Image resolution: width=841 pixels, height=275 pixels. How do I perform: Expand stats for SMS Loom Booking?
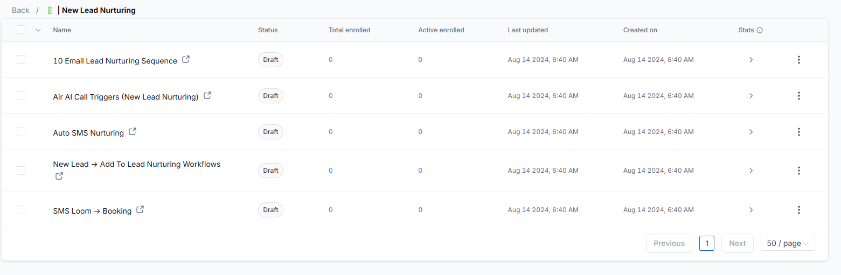point(751,210)
